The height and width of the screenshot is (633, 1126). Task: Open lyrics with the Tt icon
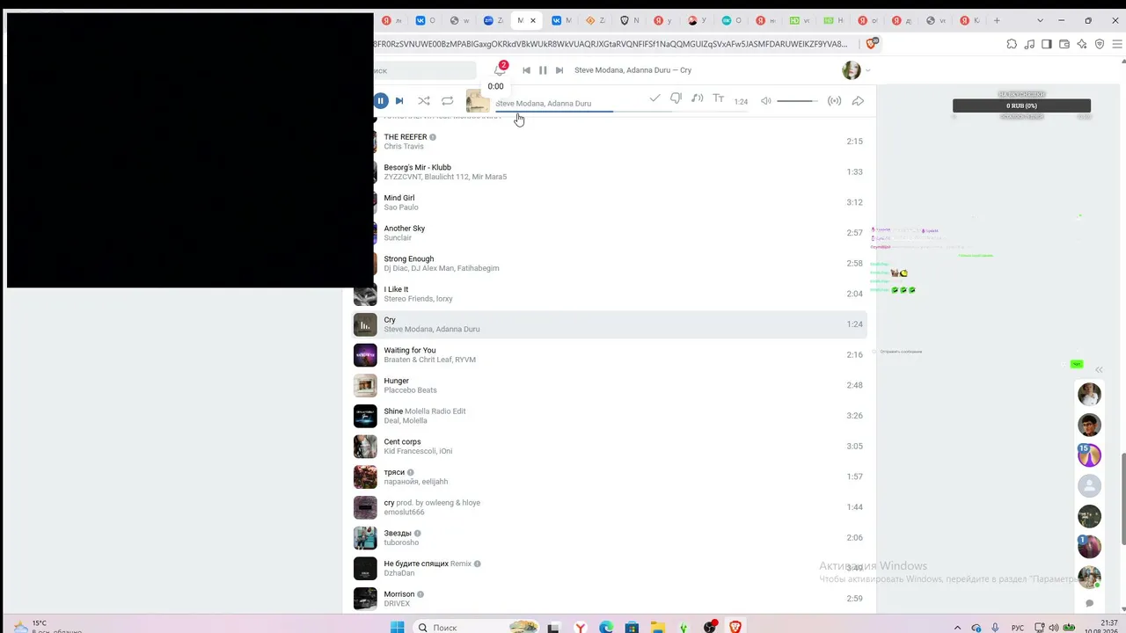click(x=719, y=98)
